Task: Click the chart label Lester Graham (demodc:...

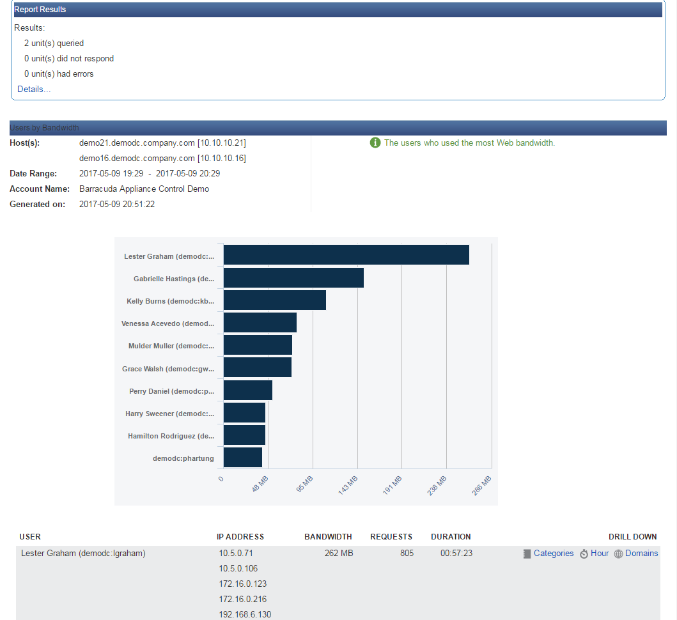Action: click(169, 256)
